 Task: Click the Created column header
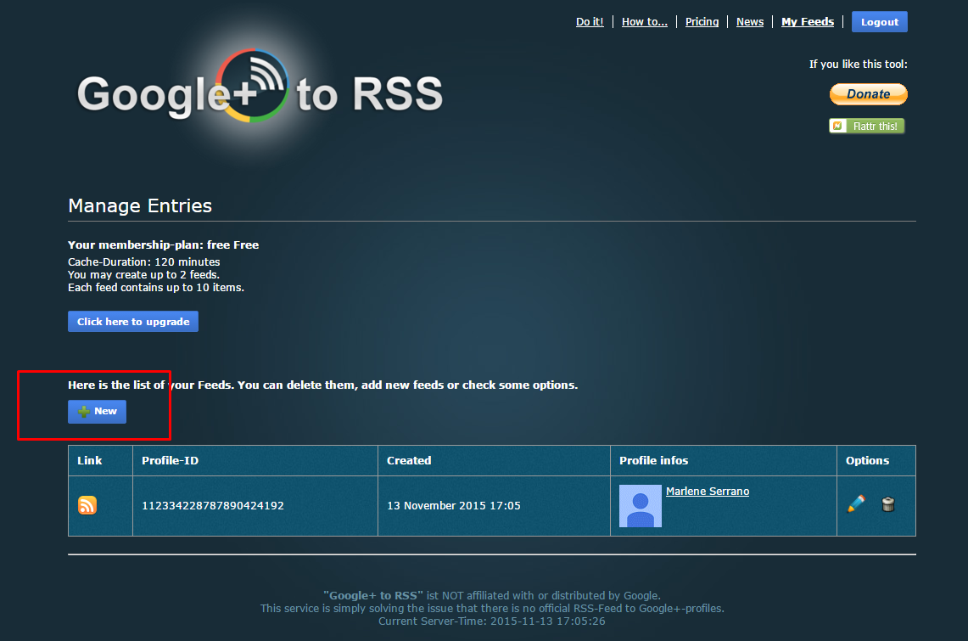click(x=409, y=460)
